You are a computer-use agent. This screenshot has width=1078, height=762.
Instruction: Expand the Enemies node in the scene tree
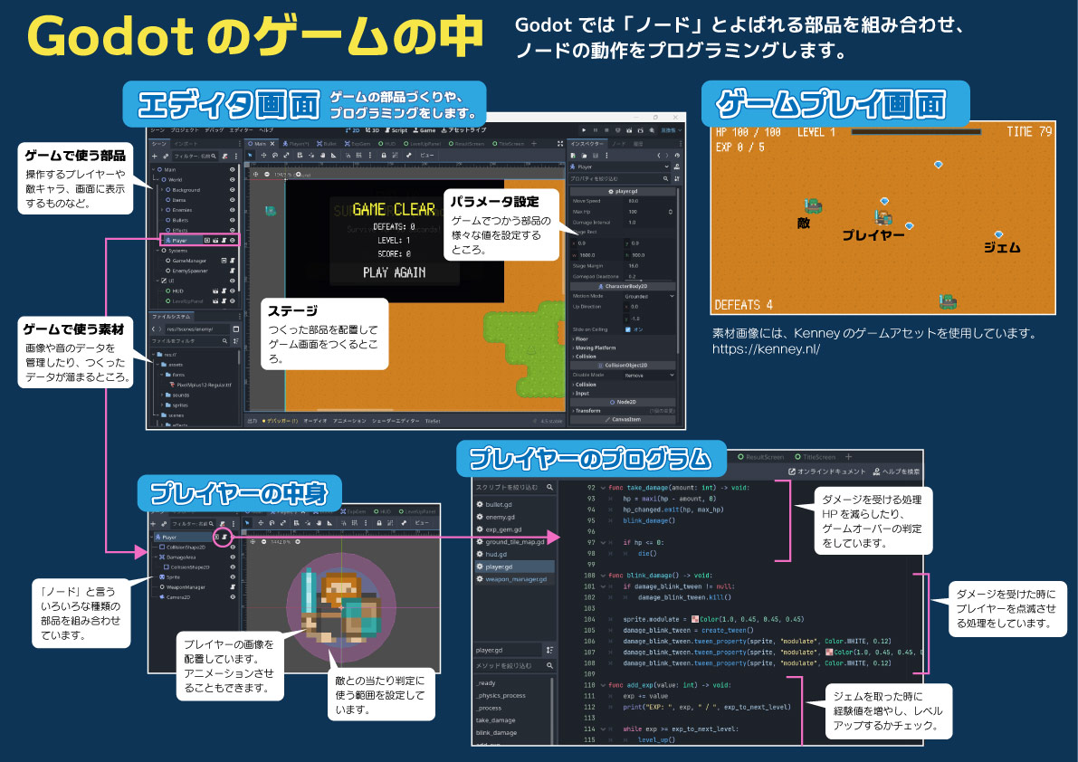(161, 210)
